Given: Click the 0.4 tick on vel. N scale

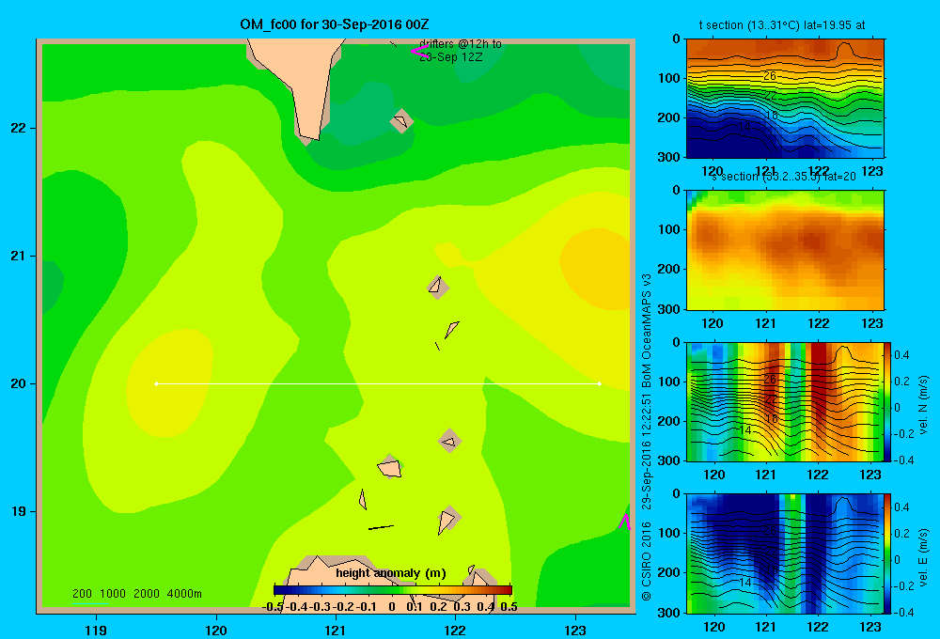Looking at the screenshot, I should (x=902, y=355).
